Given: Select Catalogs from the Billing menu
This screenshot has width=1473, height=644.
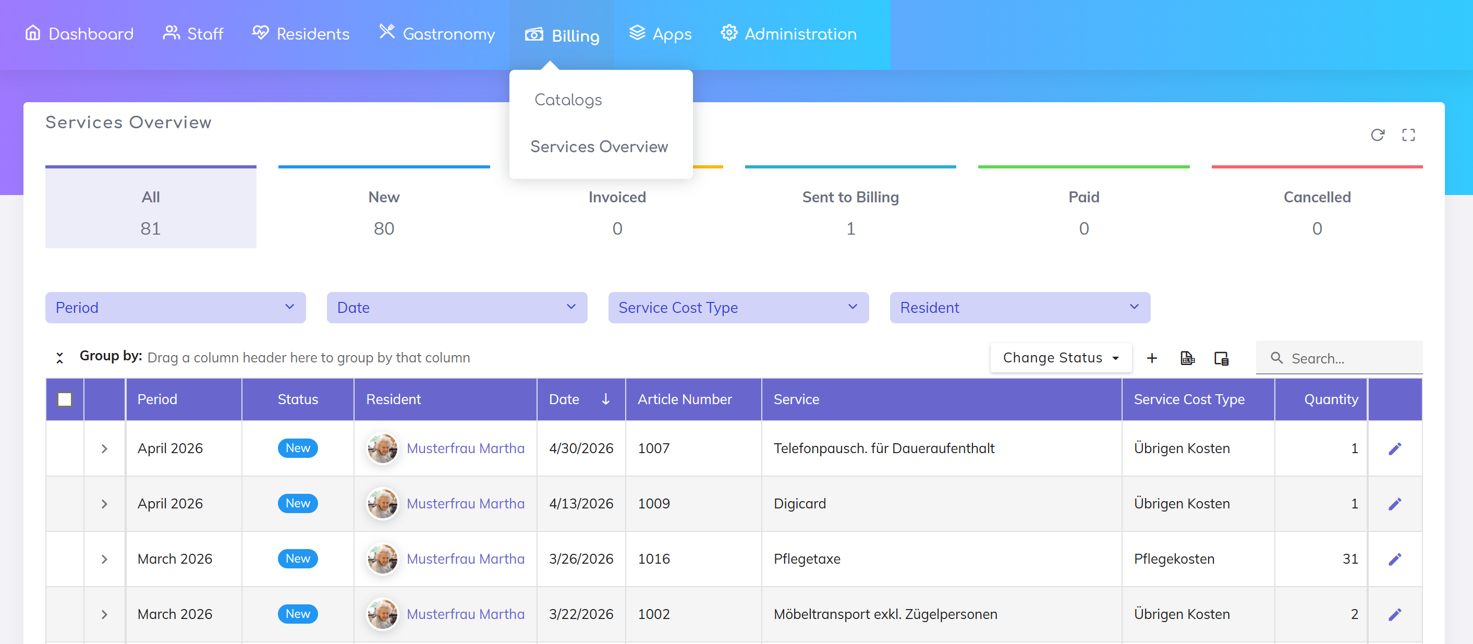Looking at the screenshot, I should click(x=568, y=100).
